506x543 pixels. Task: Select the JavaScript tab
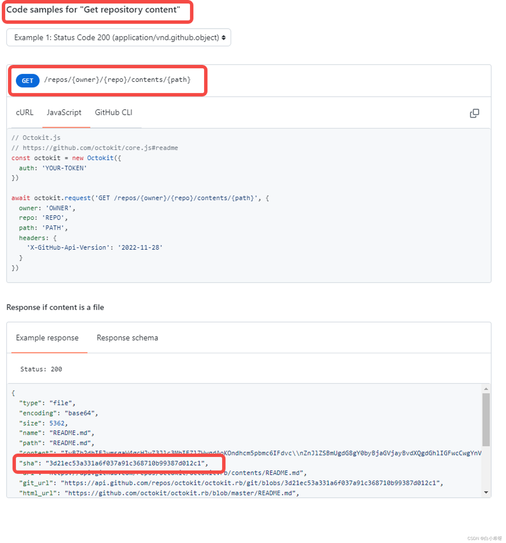64,112
